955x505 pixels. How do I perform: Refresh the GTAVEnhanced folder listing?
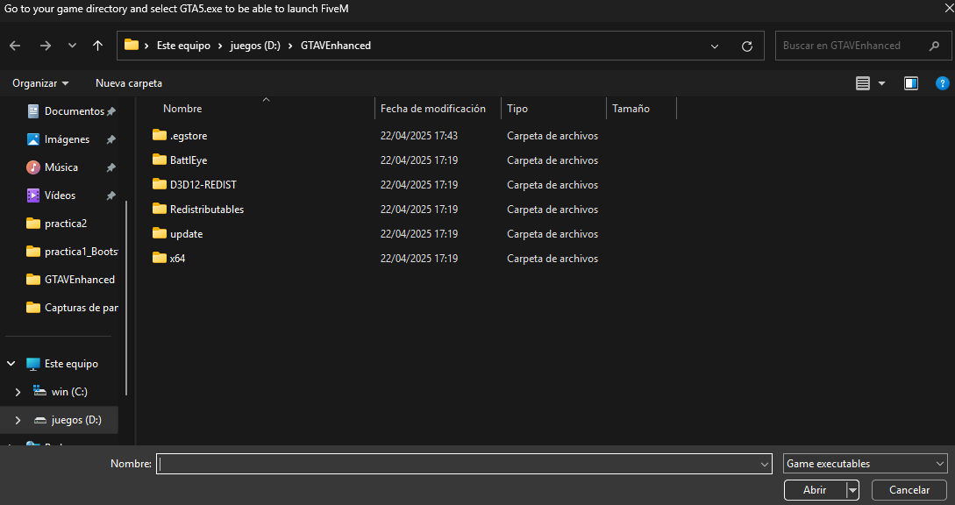tap(747, 46)
